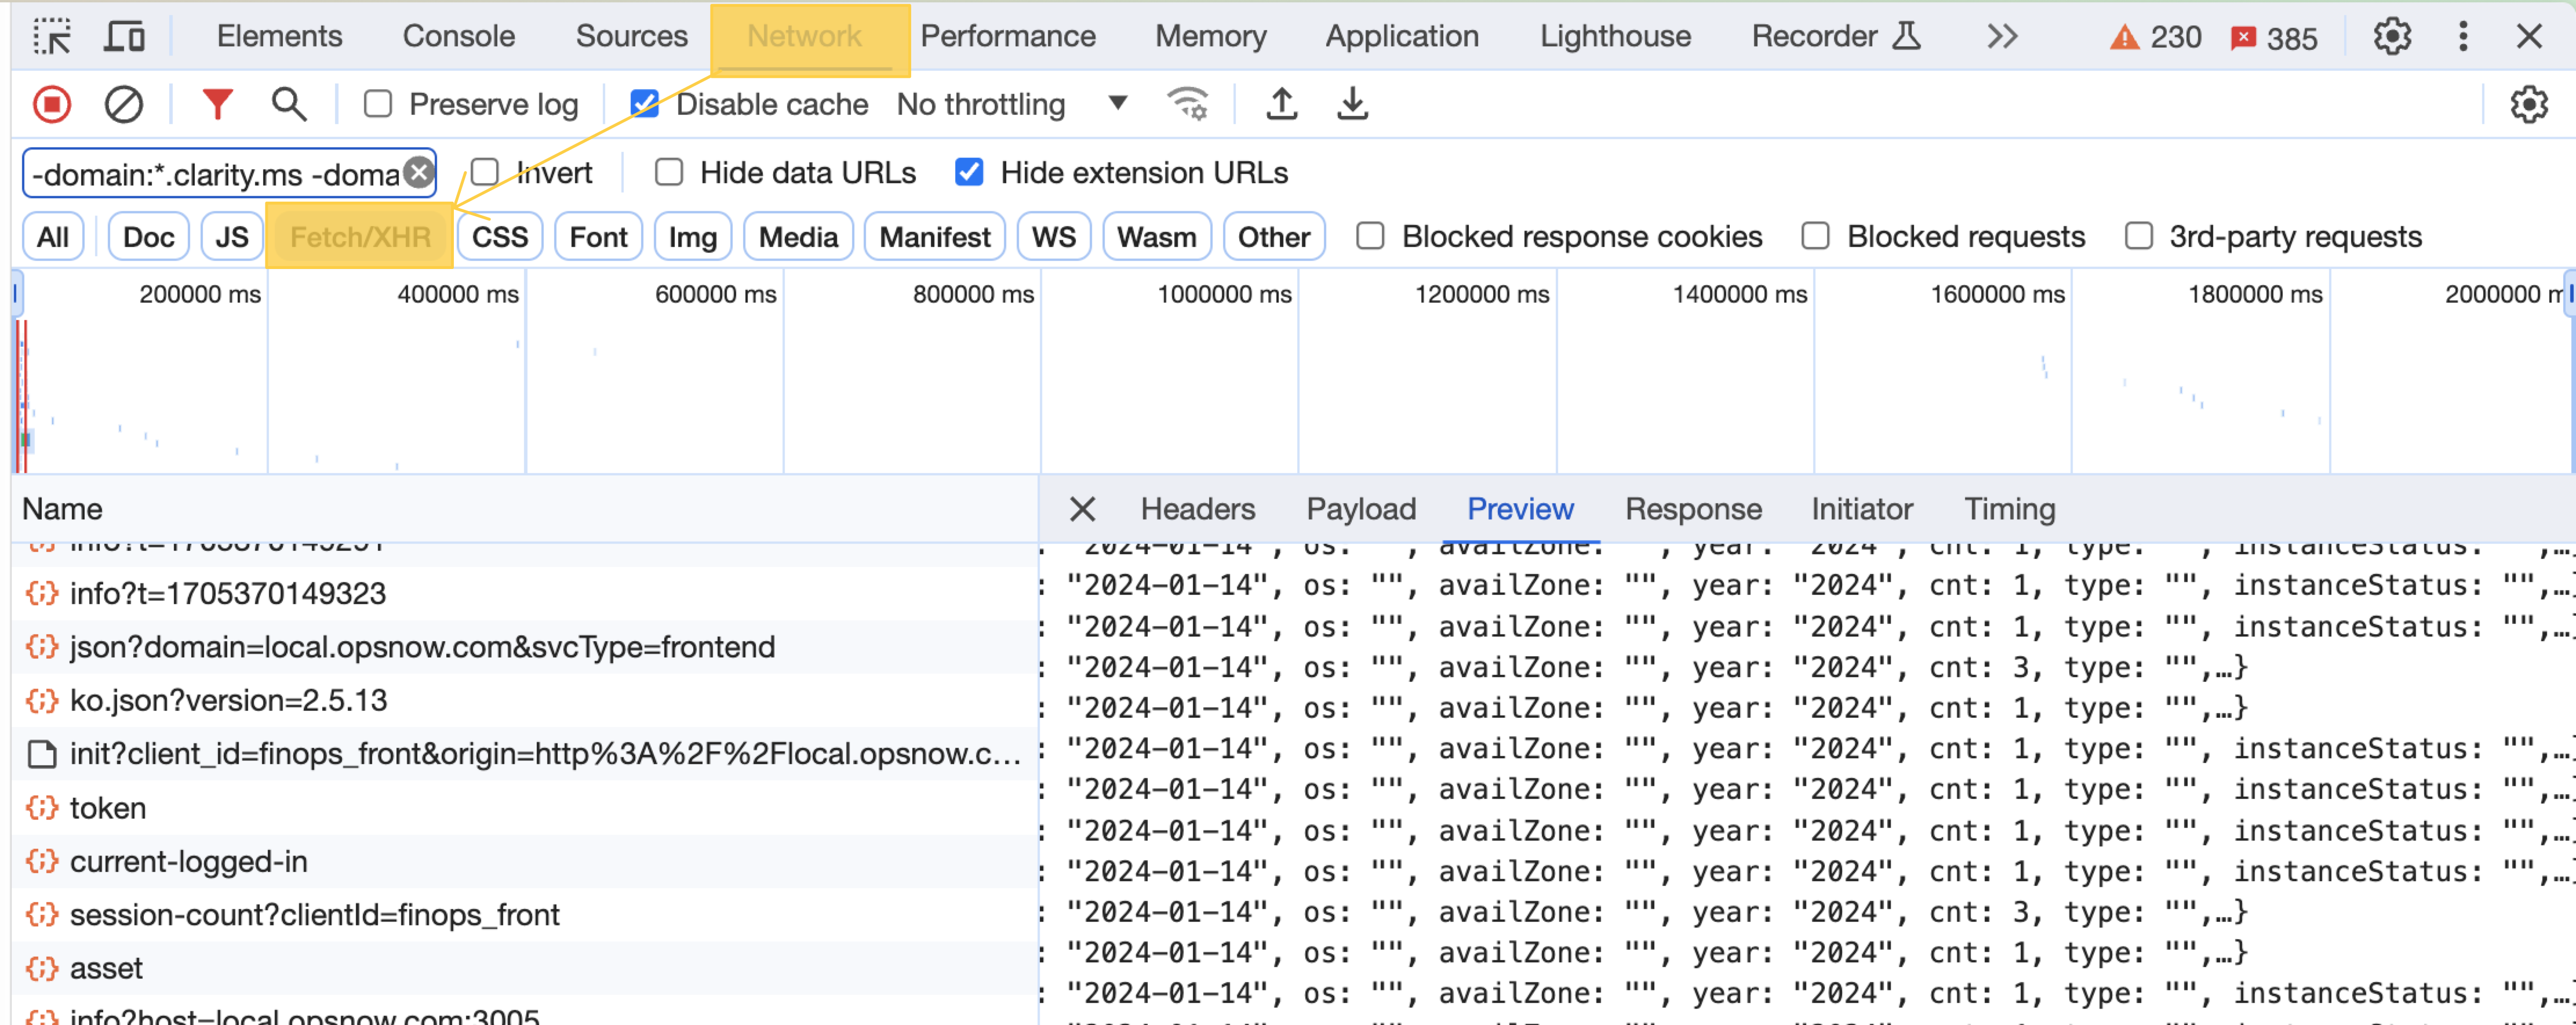Open the Response tab
This screenshot has height=1025, width=2576.
tap(1692, 509)
